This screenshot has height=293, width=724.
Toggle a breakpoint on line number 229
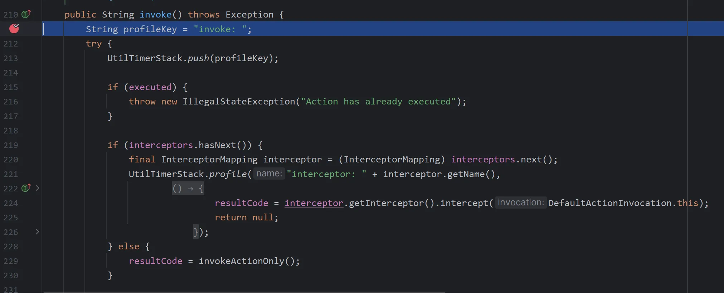(x=10, y=261)
